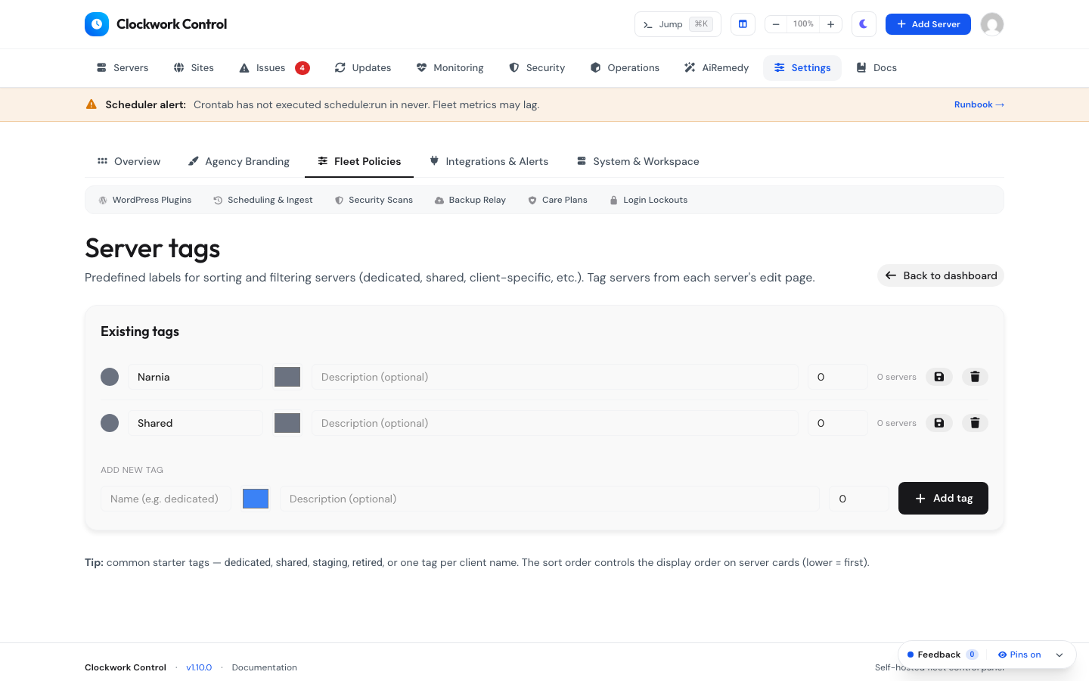This screenshot has width=1089, height=681.
Task: Open Issues with 4 badge
Action: (274, 67)
